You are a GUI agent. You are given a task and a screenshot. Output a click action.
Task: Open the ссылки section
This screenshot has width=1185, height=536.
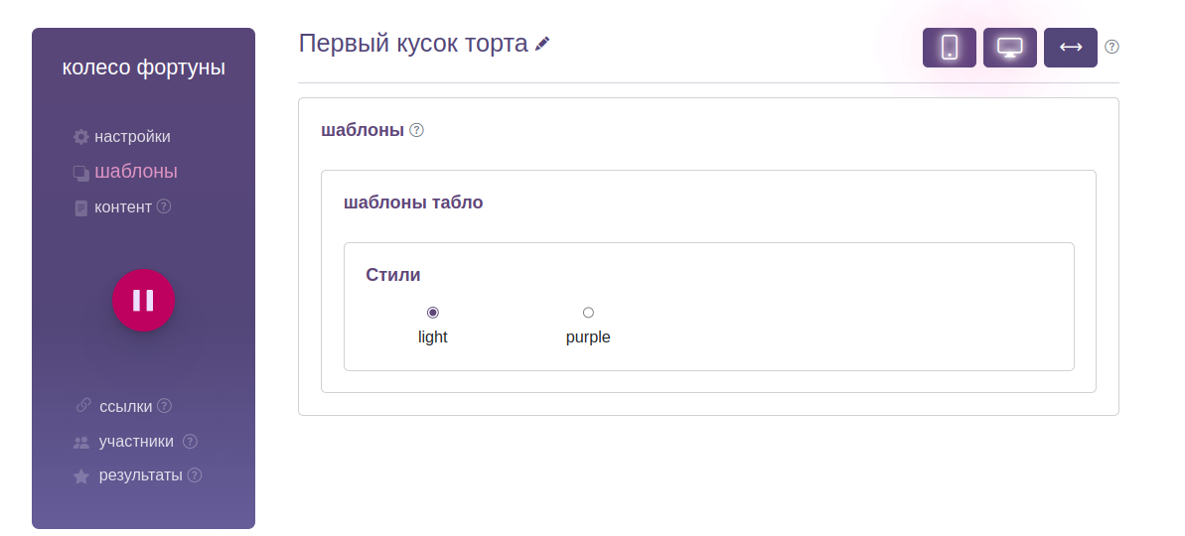(125, 406)
